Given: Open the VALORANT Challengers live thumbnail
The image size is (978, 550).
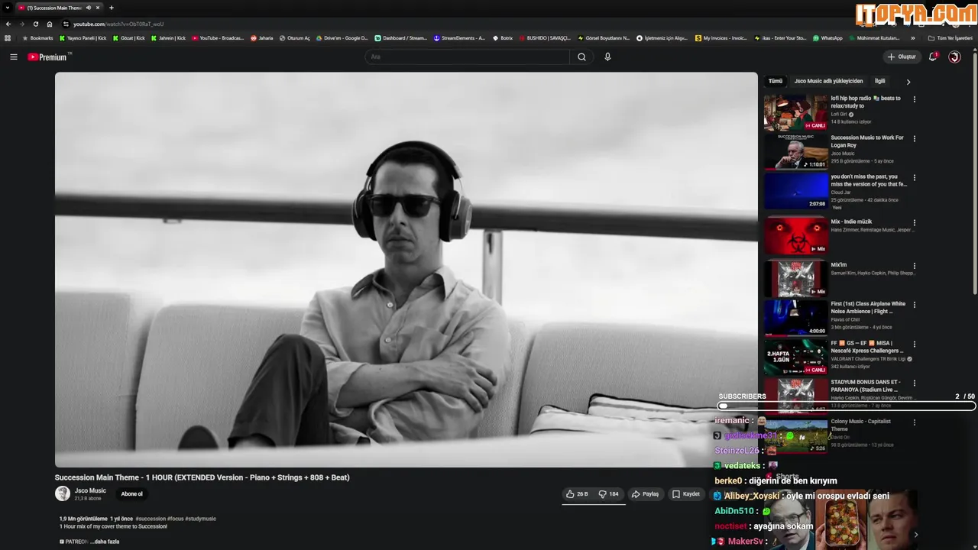Looking at the screenshot, I should 795,357.
